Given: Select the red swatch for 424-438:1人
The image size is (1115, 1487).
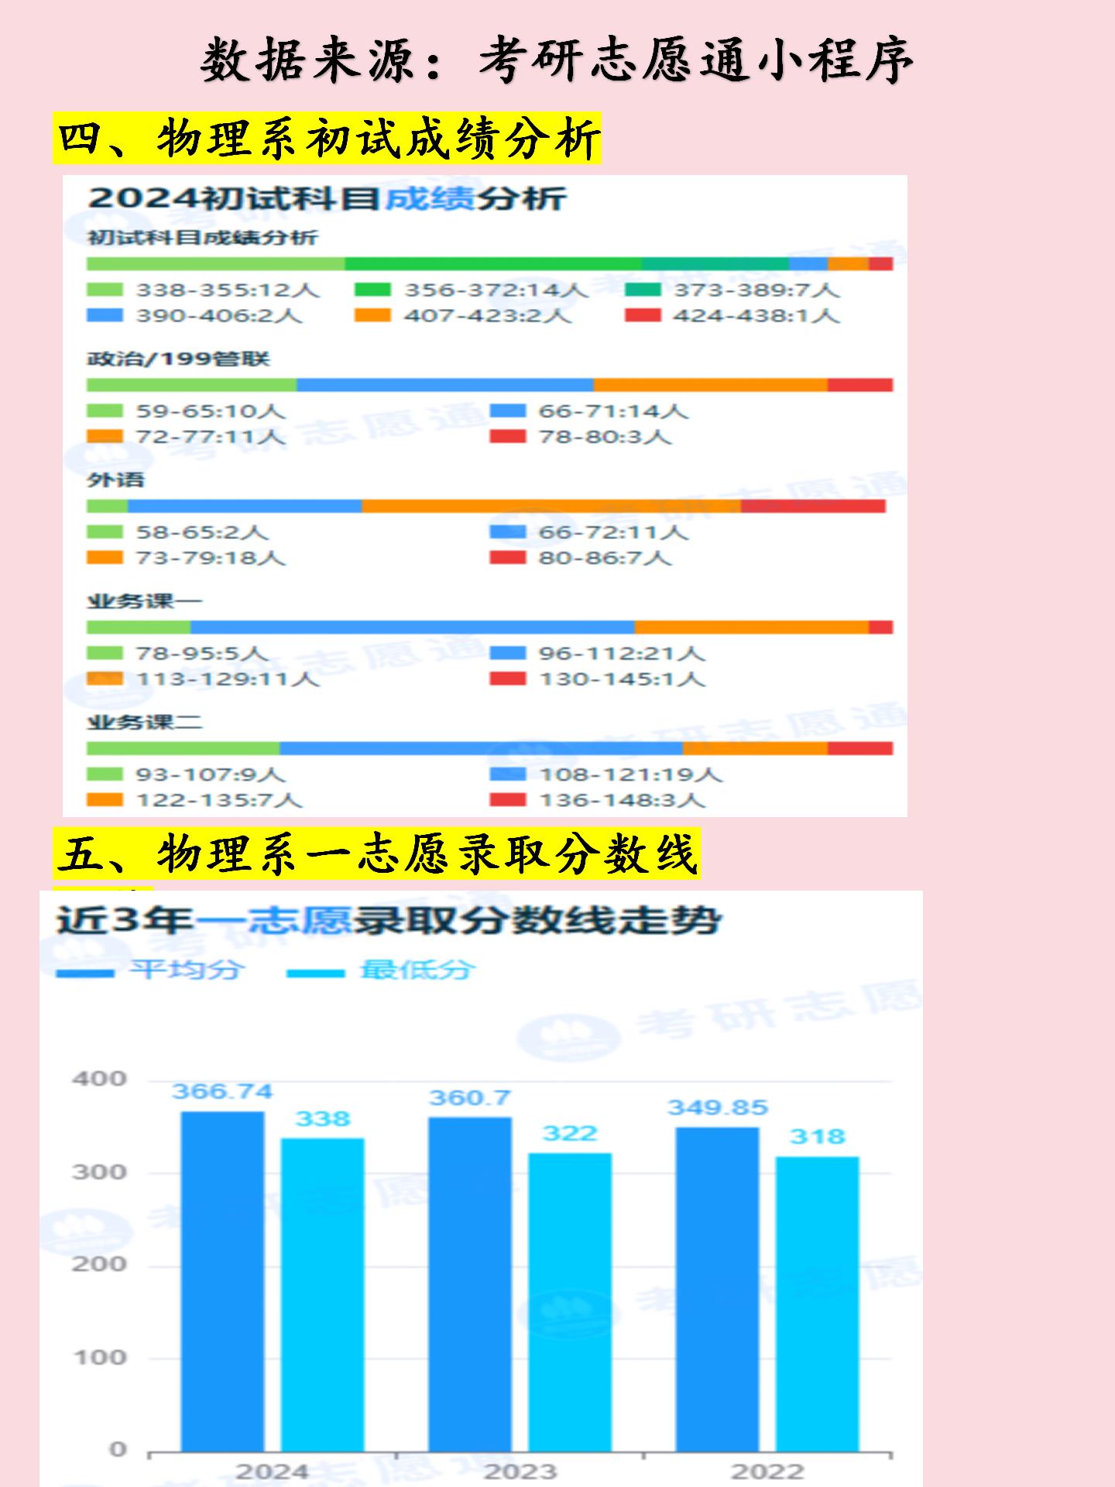Looking at the screenshot, I should (643, 316).
